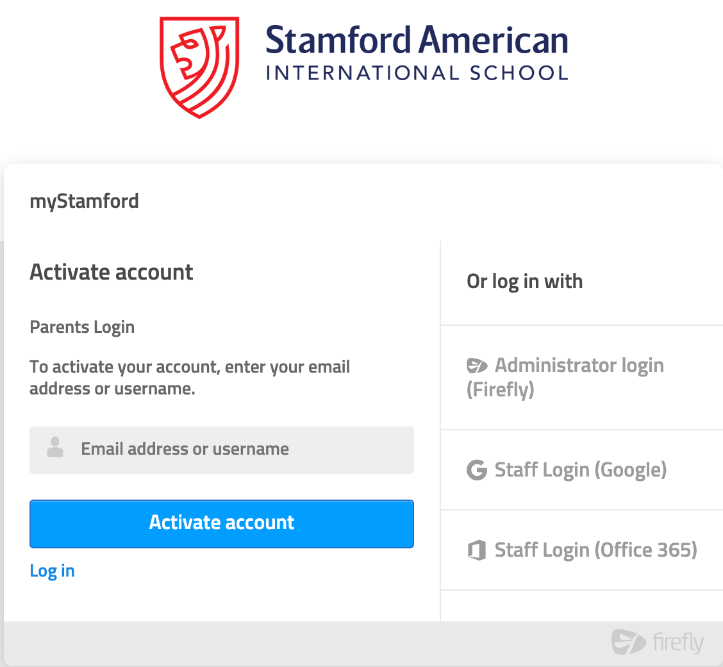This screenshot has width=723, height=667.
Task: Click the firefly wordmark in the footer
Action: (678, 642)
